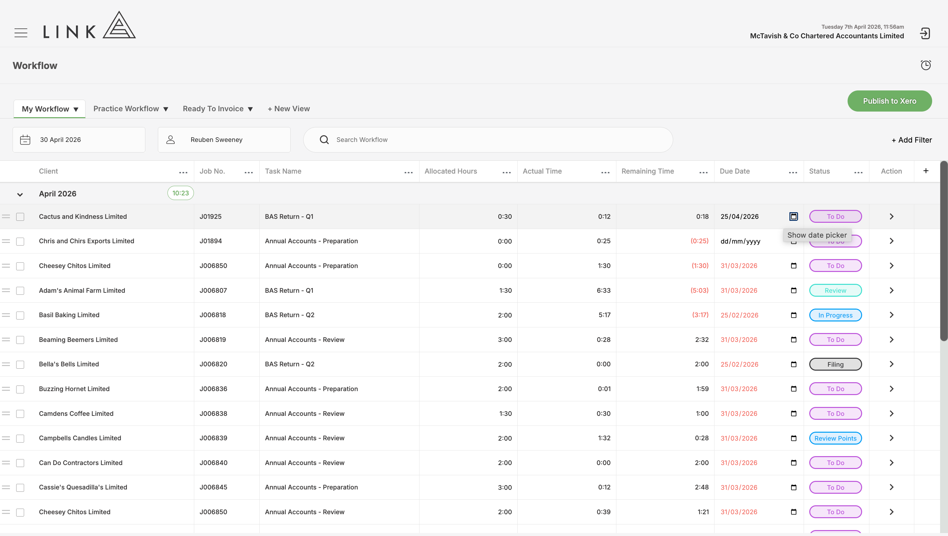Viewport: 948px width, 536px height.
Task: Tick checkbox for Beaming Beemers Limited
Action: 20,340
